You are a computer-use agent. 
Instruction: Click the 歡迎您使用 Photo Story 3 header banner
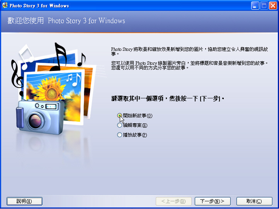pyautogui.click(x=66, y=21)
